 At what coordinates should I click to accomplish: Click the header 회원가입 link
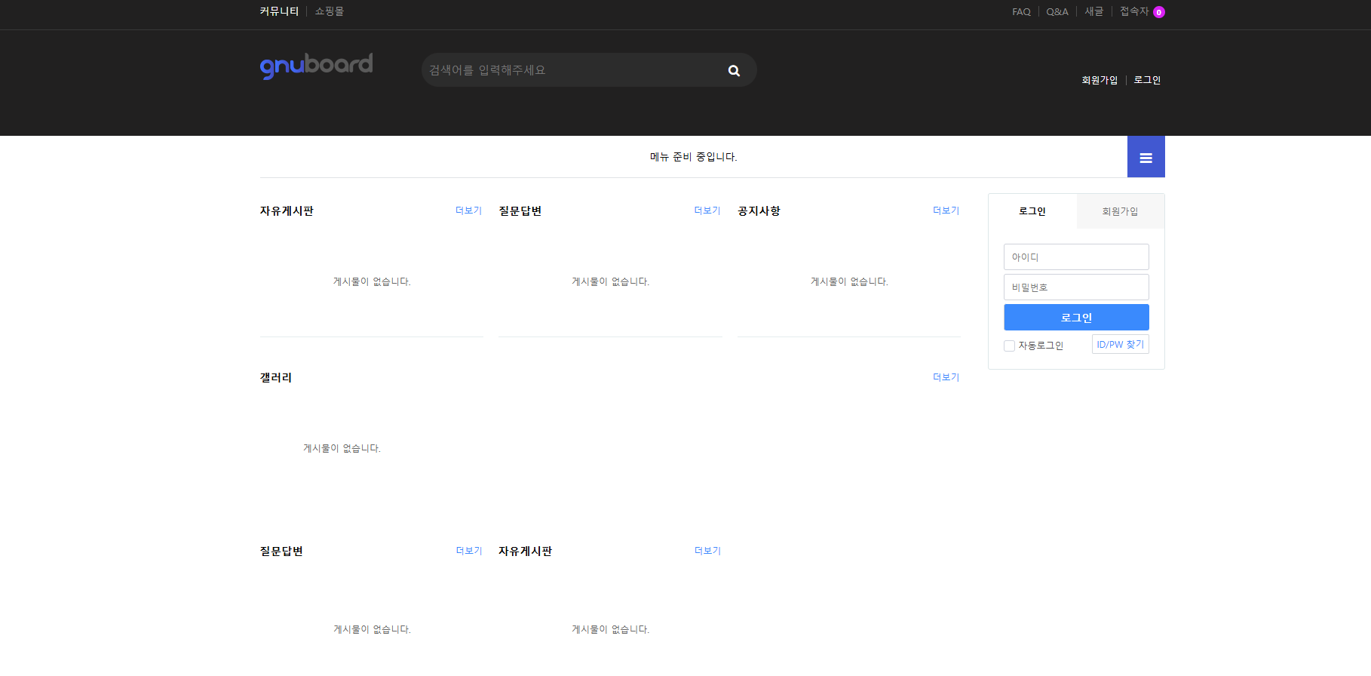1100,80
